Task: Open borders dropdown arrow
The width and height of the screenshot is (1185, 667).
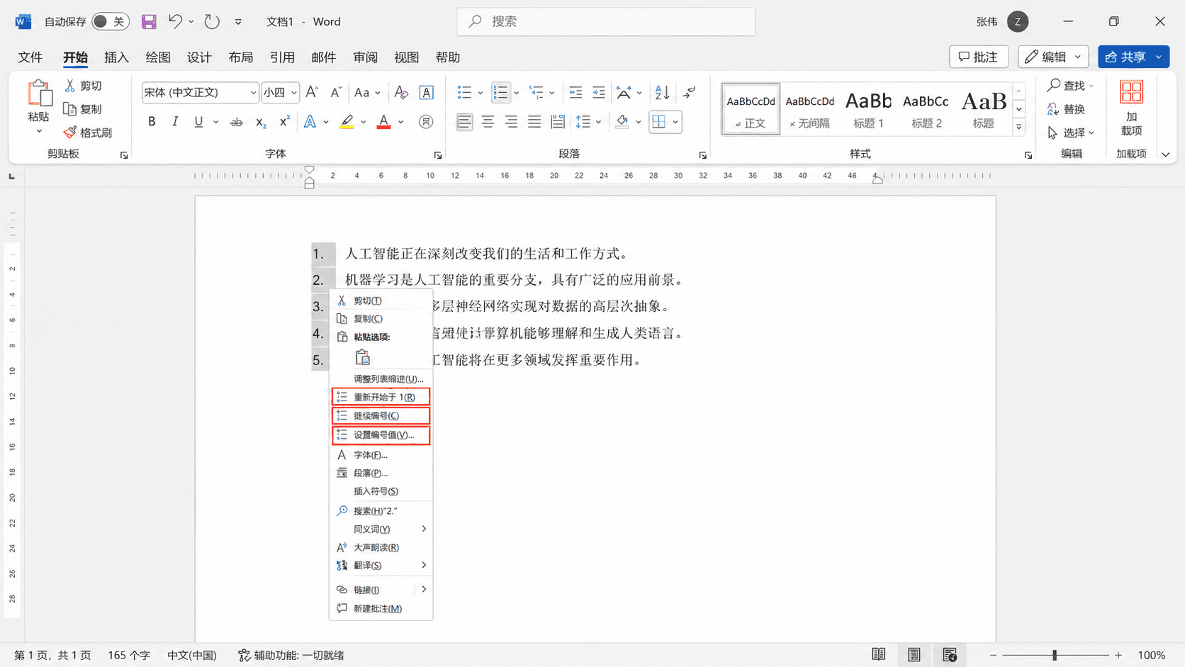Action: (675, 122)
